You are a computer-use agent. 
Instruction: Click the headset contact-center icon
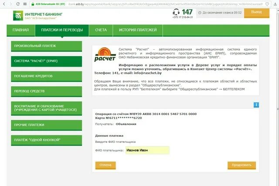click(176, 12)
